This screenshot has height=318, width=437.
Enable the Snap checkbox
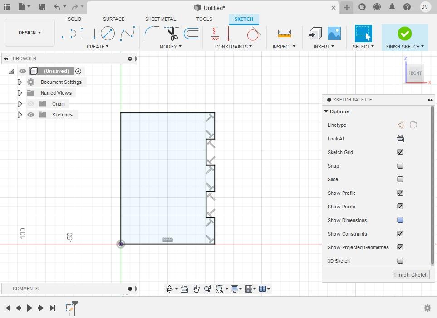coord(400,165)
